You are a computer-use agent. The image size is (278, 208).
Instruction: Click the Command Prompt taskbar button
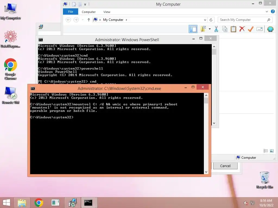(89, 203)
